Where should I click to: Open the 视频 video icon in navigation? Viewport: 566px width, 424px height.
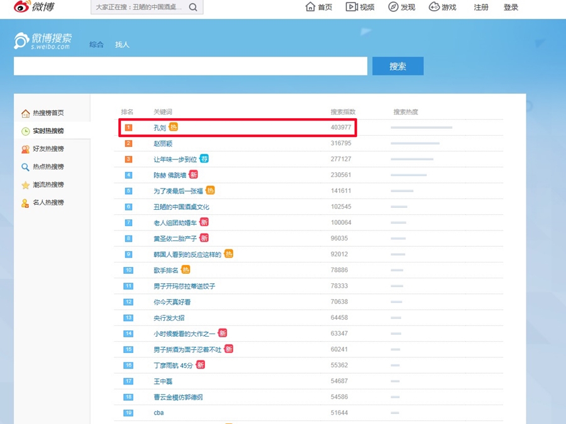pyautogui.click(x=352, y=7)
